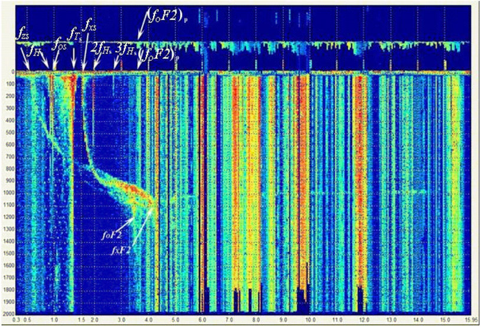Screen dimensions: 481x327
Task: Select the 13.0 frequency tick label
Action: (391, 319)
